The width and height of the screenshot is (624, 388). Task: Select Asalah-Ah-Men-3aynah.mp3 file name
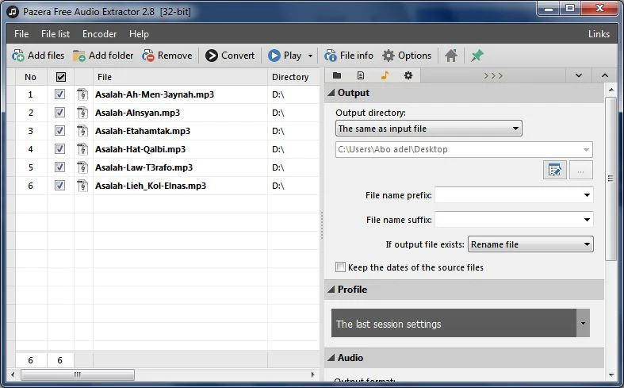(x=155, y=94)
